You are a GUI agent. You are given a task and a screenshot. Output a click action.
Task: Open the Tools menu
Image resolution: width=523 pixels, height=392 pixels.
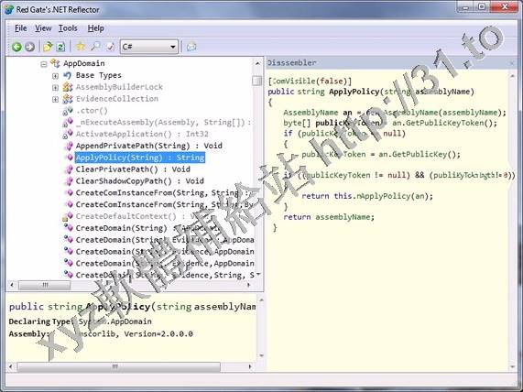68,28
